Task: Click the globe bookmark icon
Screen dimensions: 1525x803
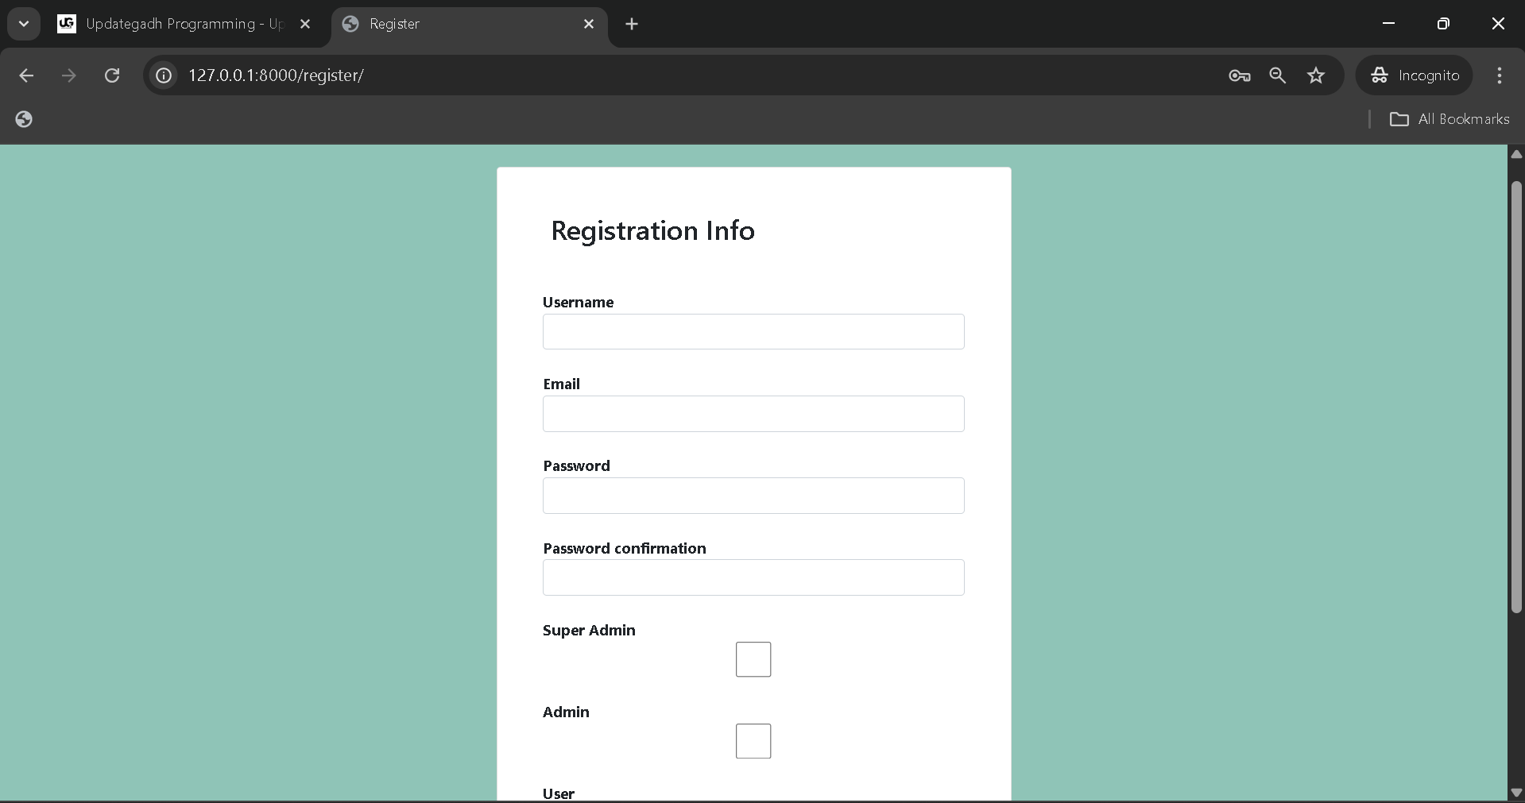Action: (x=24, y=119)
